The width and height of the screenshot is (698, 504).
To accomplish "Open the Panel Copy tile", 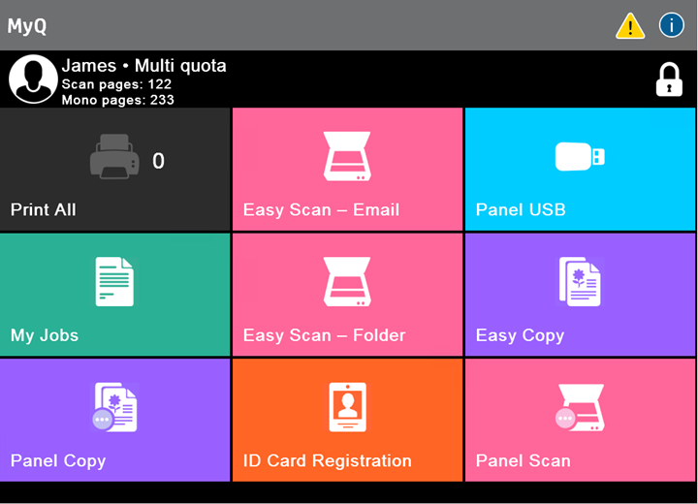I will click(114, 421).
